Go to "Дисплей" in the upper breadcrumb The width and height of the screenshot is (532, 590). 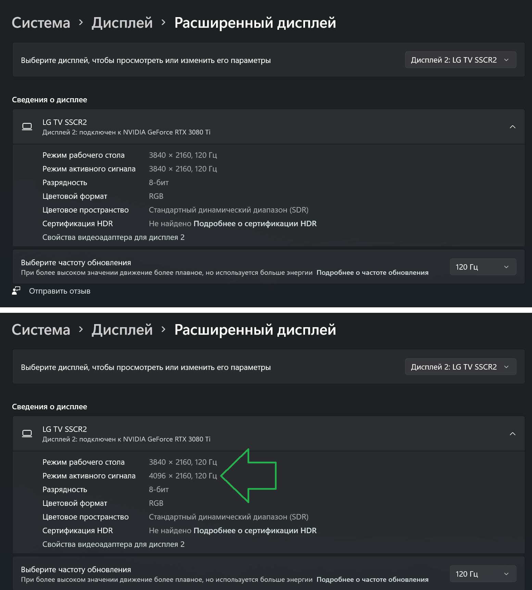coord(122,23)
